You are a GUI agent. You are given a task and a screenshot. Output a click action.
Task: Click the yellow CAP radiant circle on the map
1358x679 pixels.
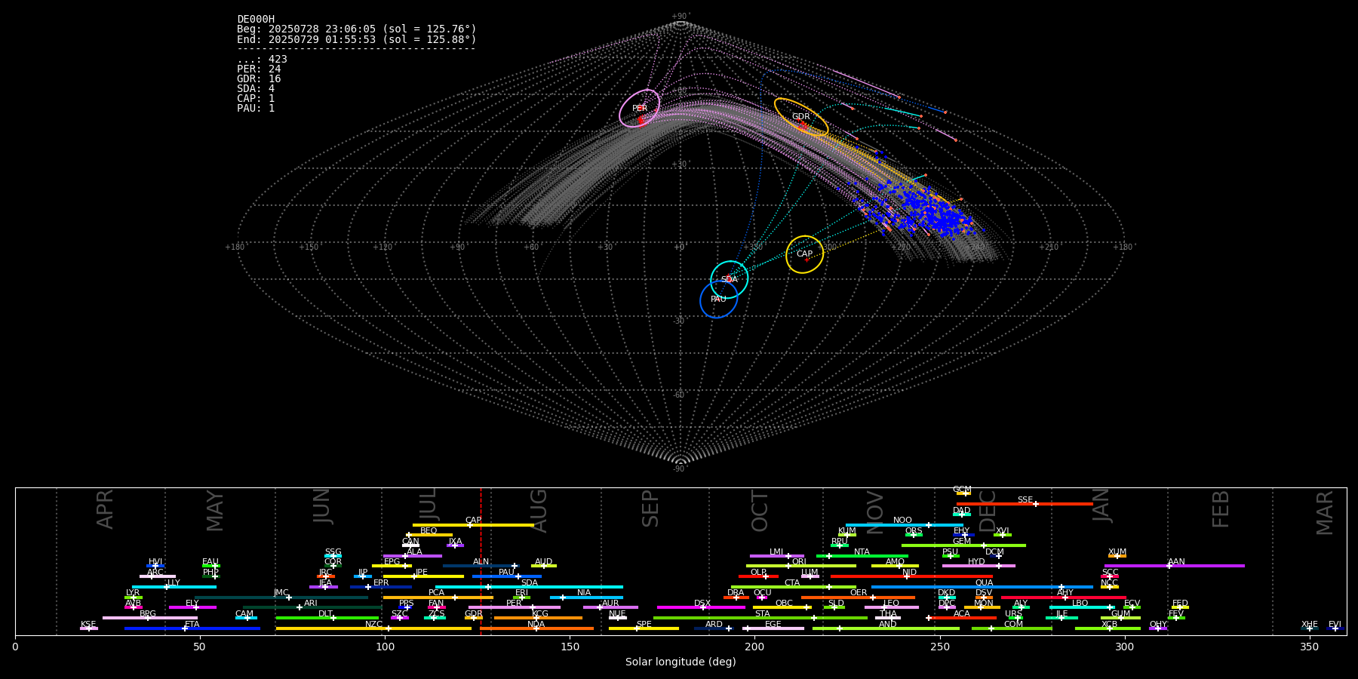[805, 254]
